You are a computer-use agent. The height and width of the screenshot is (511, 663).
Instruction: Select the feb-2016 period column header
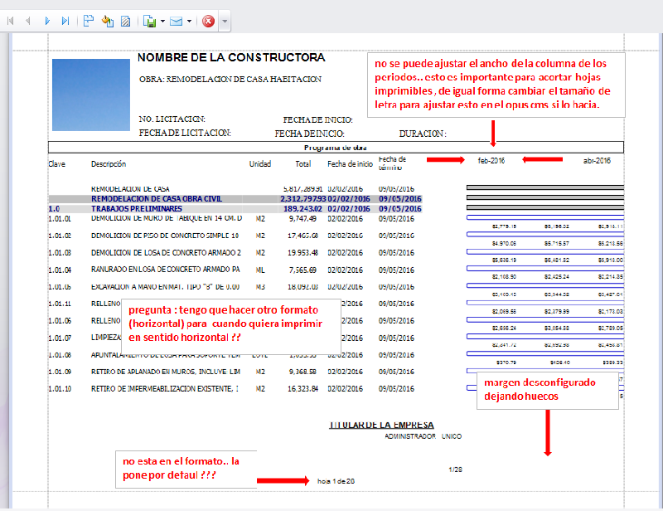tap(491, 160)
